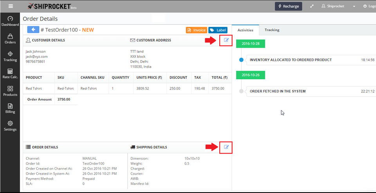Click the discount value 250.00
Viewport: 376px width, 193px height.
coord(175,88)
